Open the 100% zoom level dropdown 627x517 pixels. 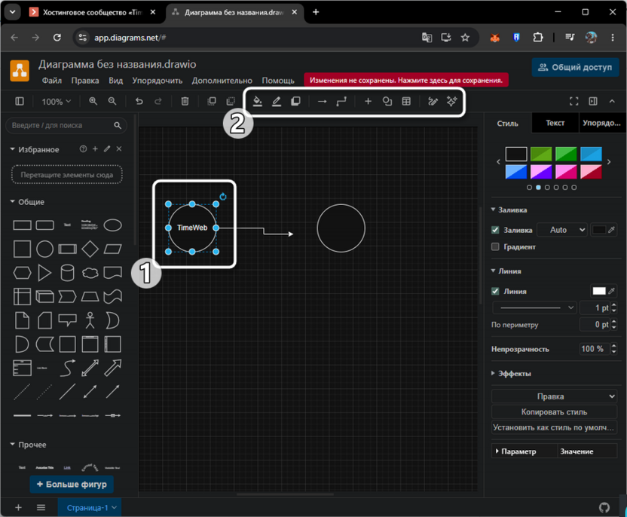(x=57, y=102)
